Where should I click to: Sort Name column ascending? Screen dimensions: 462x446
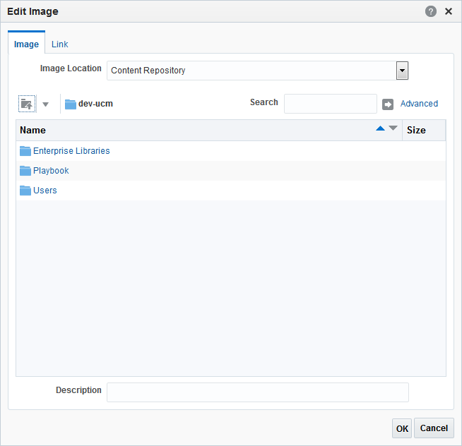coord(381,128)
